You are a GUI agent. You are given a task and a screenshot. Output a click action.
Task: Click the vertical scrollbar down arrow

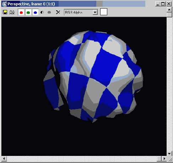tap(169, 153)
